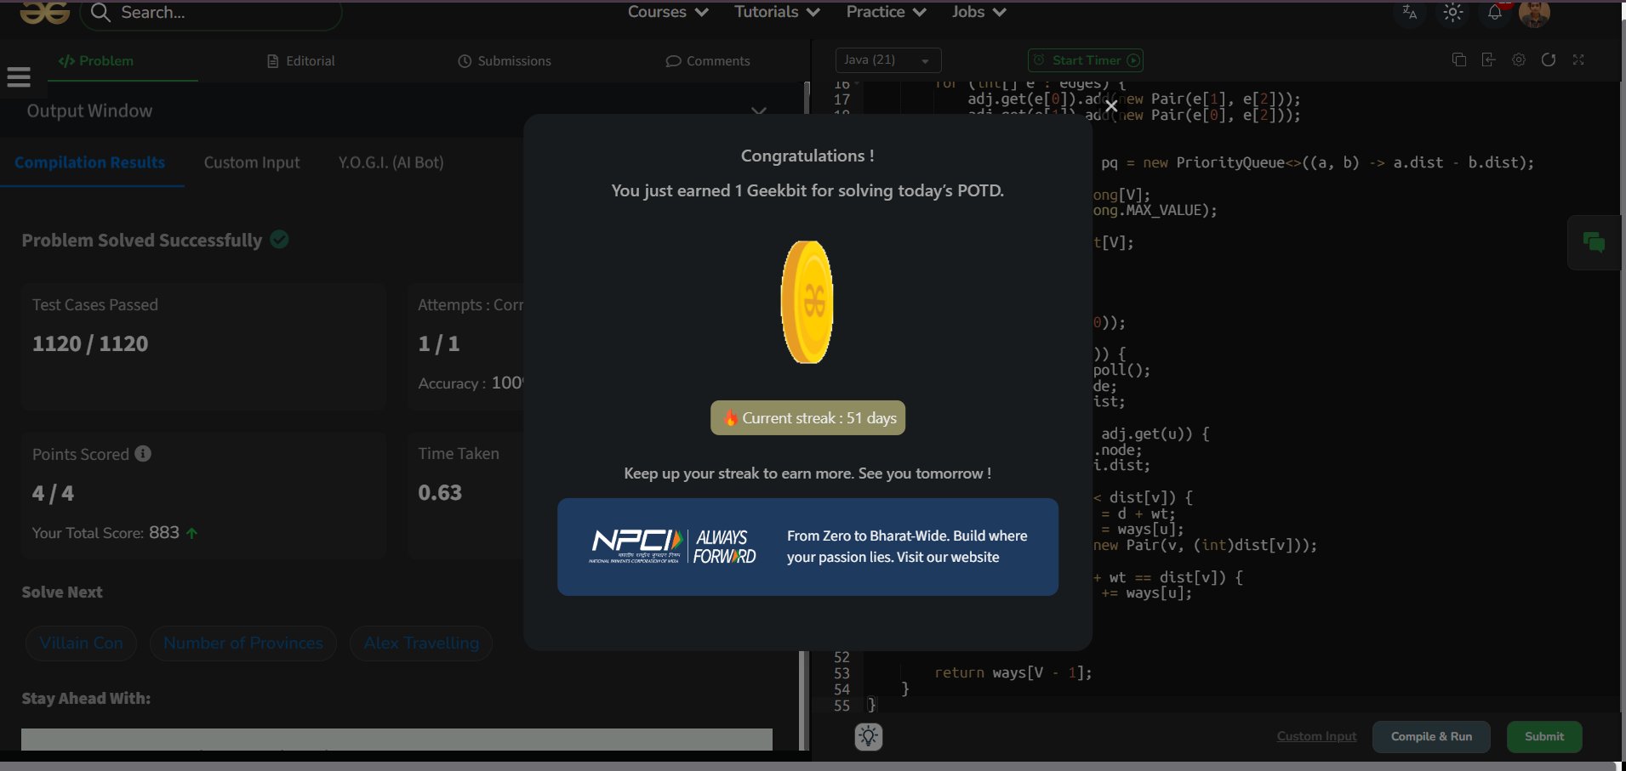Open the Number of Provinces problem chip
The height and width of the screenshot is (771, 1626).
(243, 643)
